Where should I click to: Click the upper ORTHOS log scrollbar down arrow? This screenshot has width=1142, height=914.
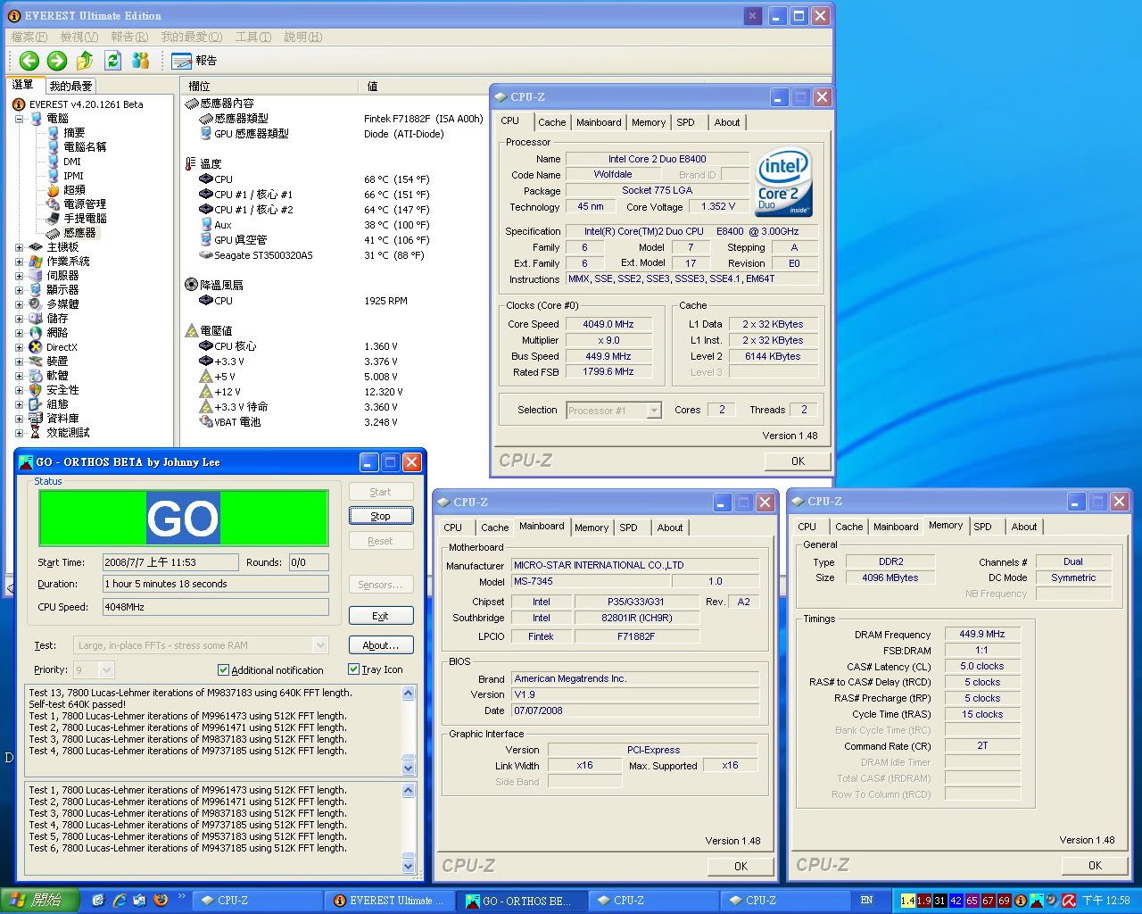point(409,769)
